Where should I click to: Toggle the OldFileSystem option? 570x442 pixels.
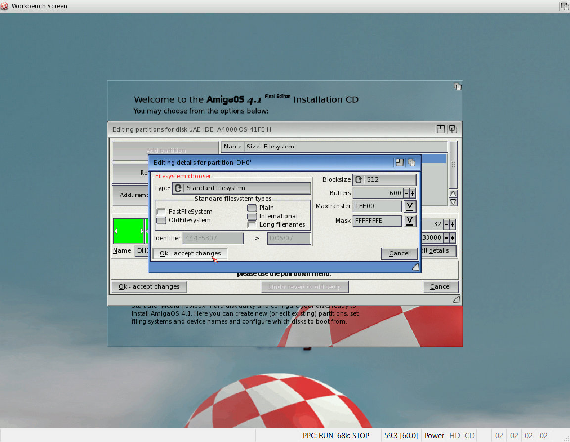point(161,220)
